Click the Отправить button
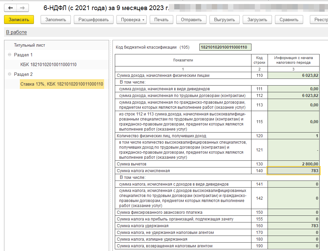 [x=191, y=20]
